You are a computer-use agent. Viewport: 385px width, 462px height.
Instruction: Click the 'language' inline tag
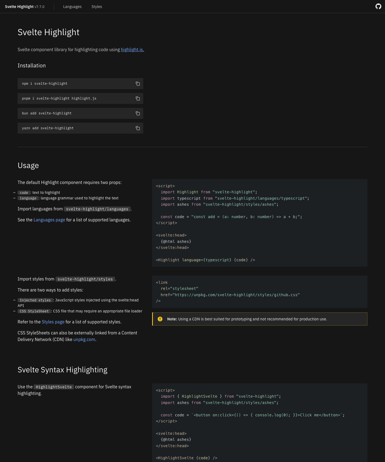pyautogui.click(x=28, y=198)
